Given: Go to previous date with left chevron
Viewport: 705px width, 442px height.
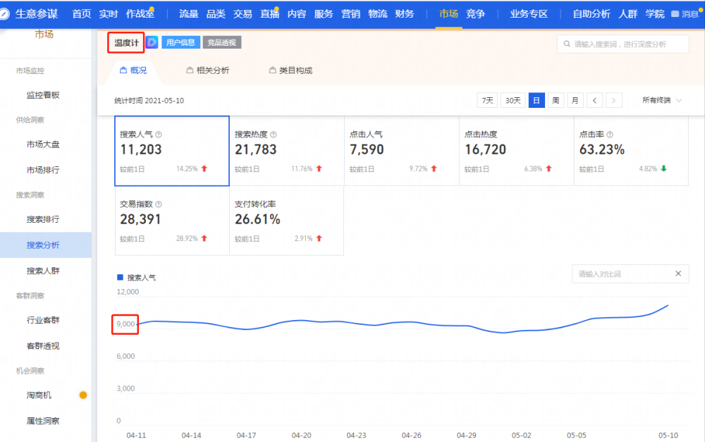Looking at the screenshot, I should pyautogui.click(x=594, y=100).
